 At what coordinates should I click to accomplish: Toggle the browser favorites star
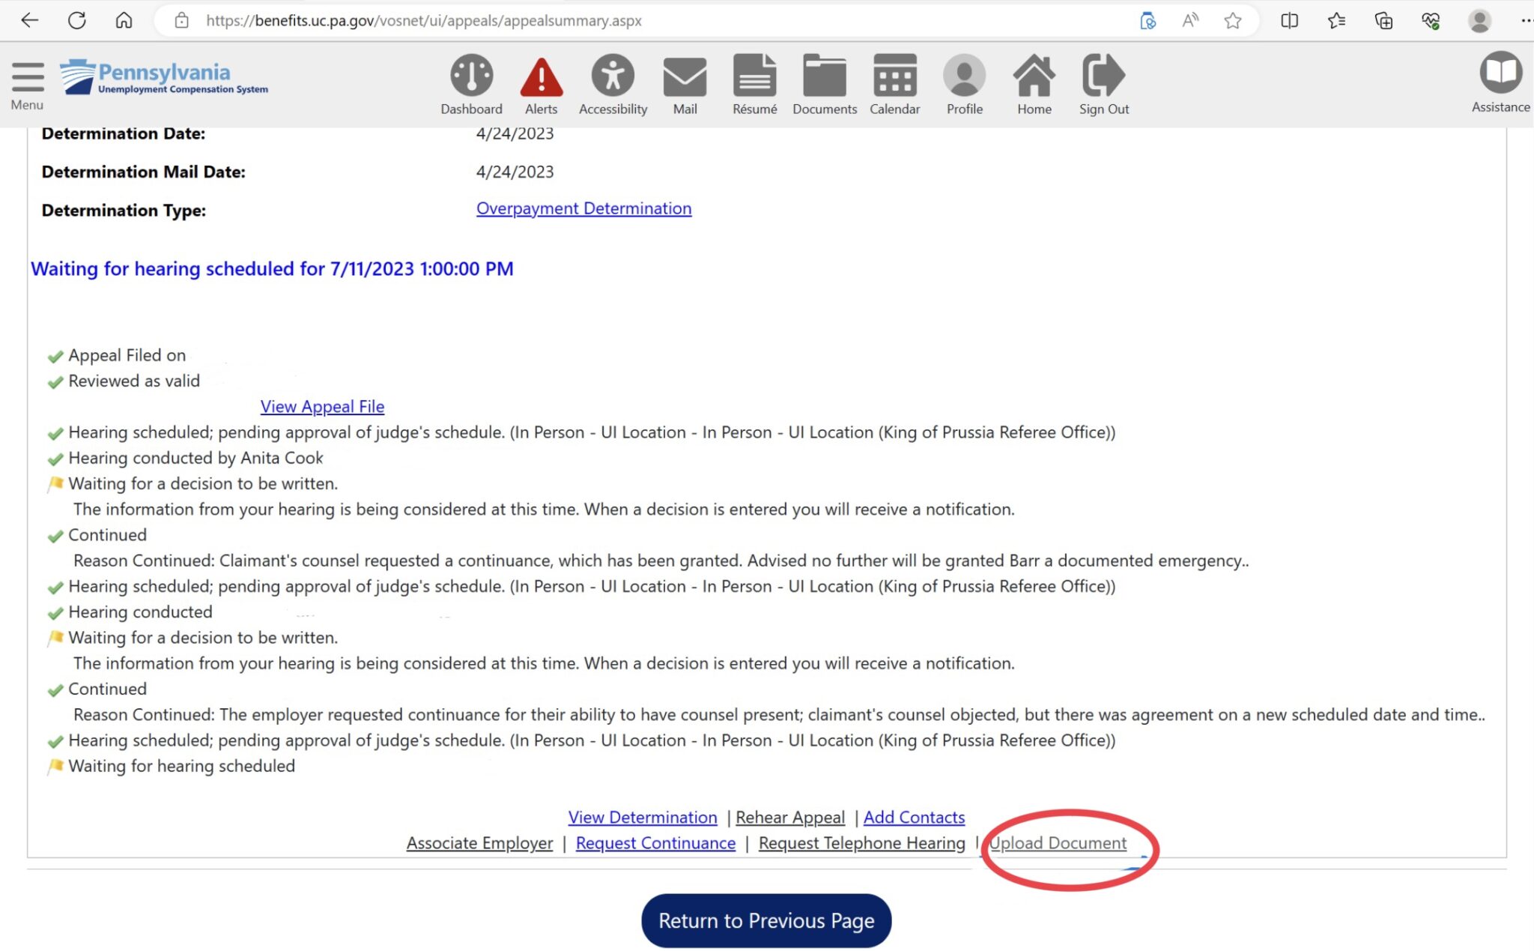(1232, 20)
